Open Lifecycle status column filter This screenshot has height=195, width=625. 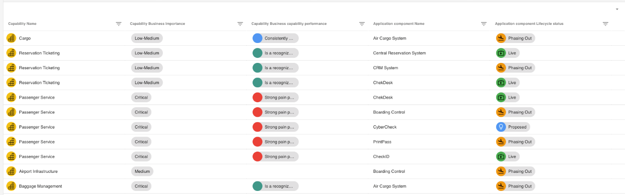tap(606, 24)
